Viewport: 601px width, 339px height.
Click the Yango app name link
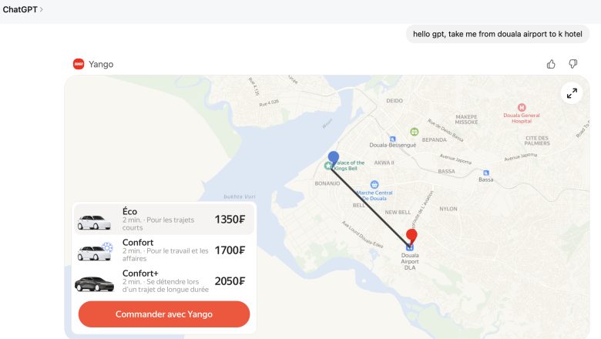point(101,64)
